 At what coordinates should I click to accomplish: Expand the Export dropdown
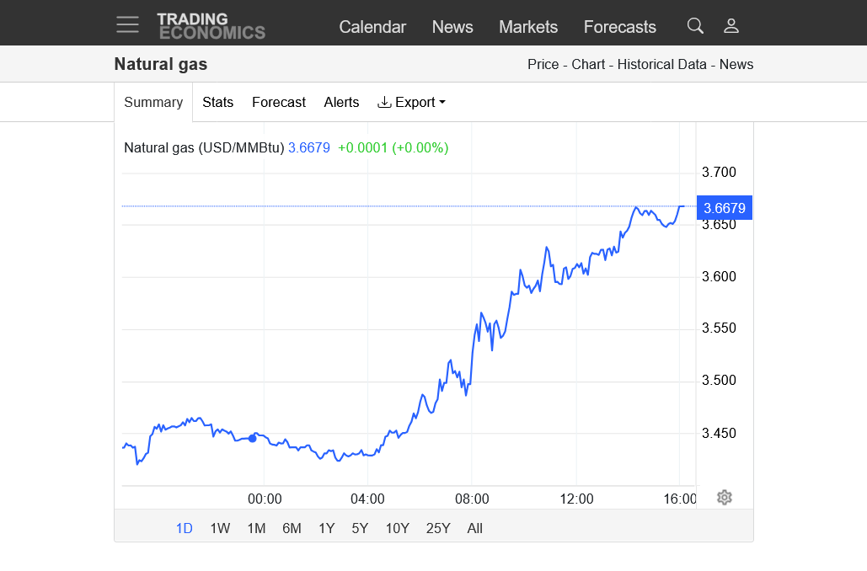(x=411, y=102)
